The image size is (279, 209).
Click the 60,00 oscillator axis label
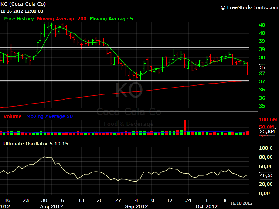(265, 166)
